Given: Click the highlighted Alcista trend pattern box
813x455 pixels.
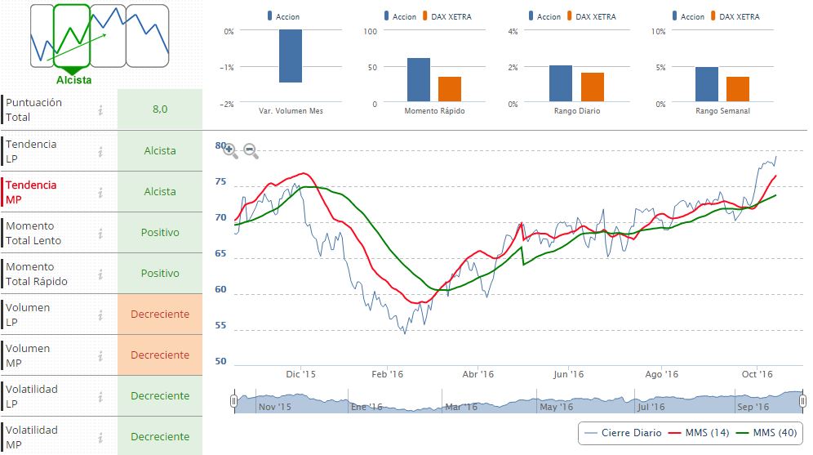Looking at the screenshot, I should pos(72,36).
